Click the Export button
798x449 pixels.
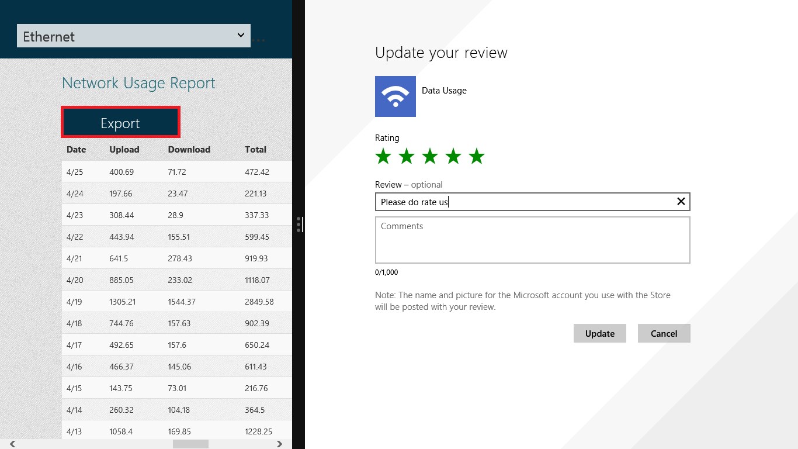pyautogui.click(x=120, y=123)
